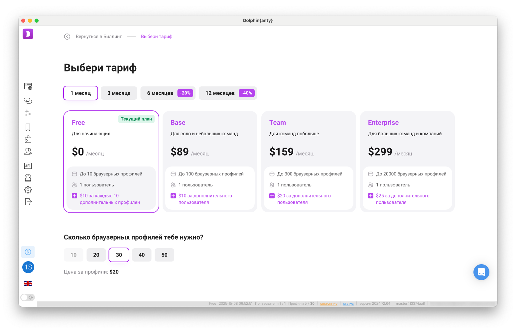Select the 1 месяц billing period
516x328 pixels.
pos(80,93)
